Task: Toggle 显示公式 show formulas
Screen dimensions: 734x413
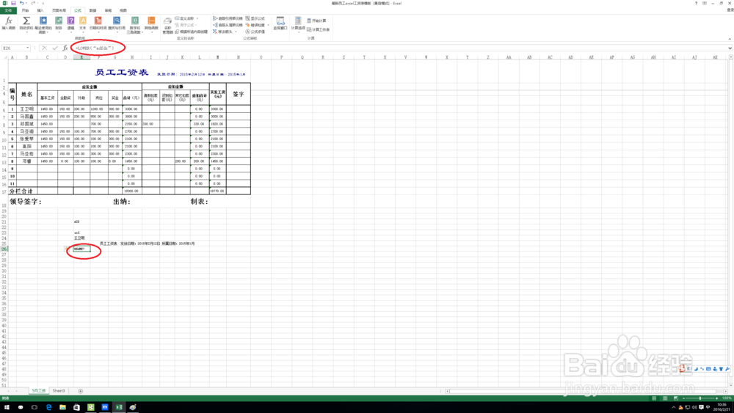Action: click(255, 19)
